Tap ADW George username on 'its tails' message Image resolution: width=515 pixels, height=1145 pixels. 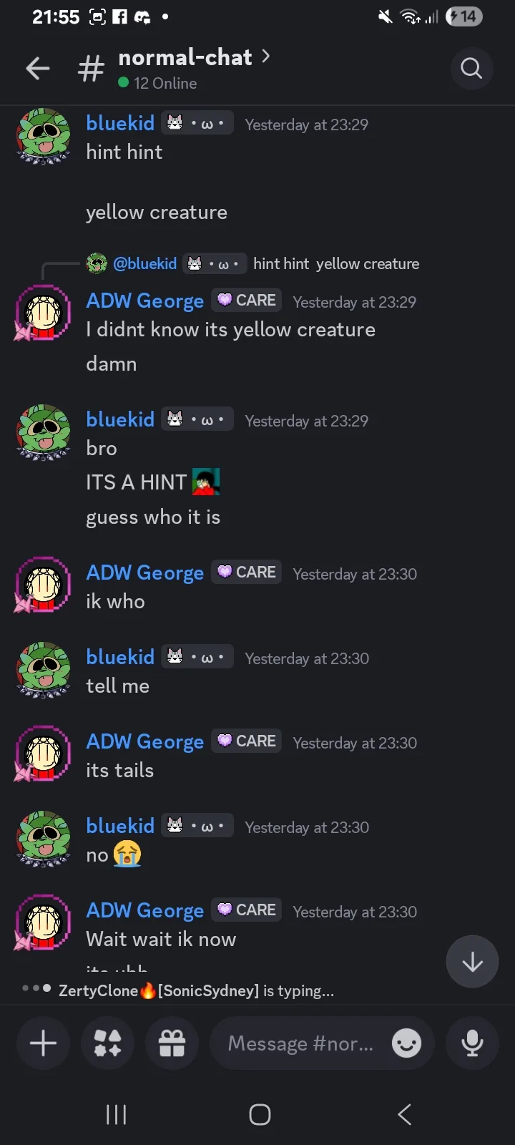coord(145,742)
